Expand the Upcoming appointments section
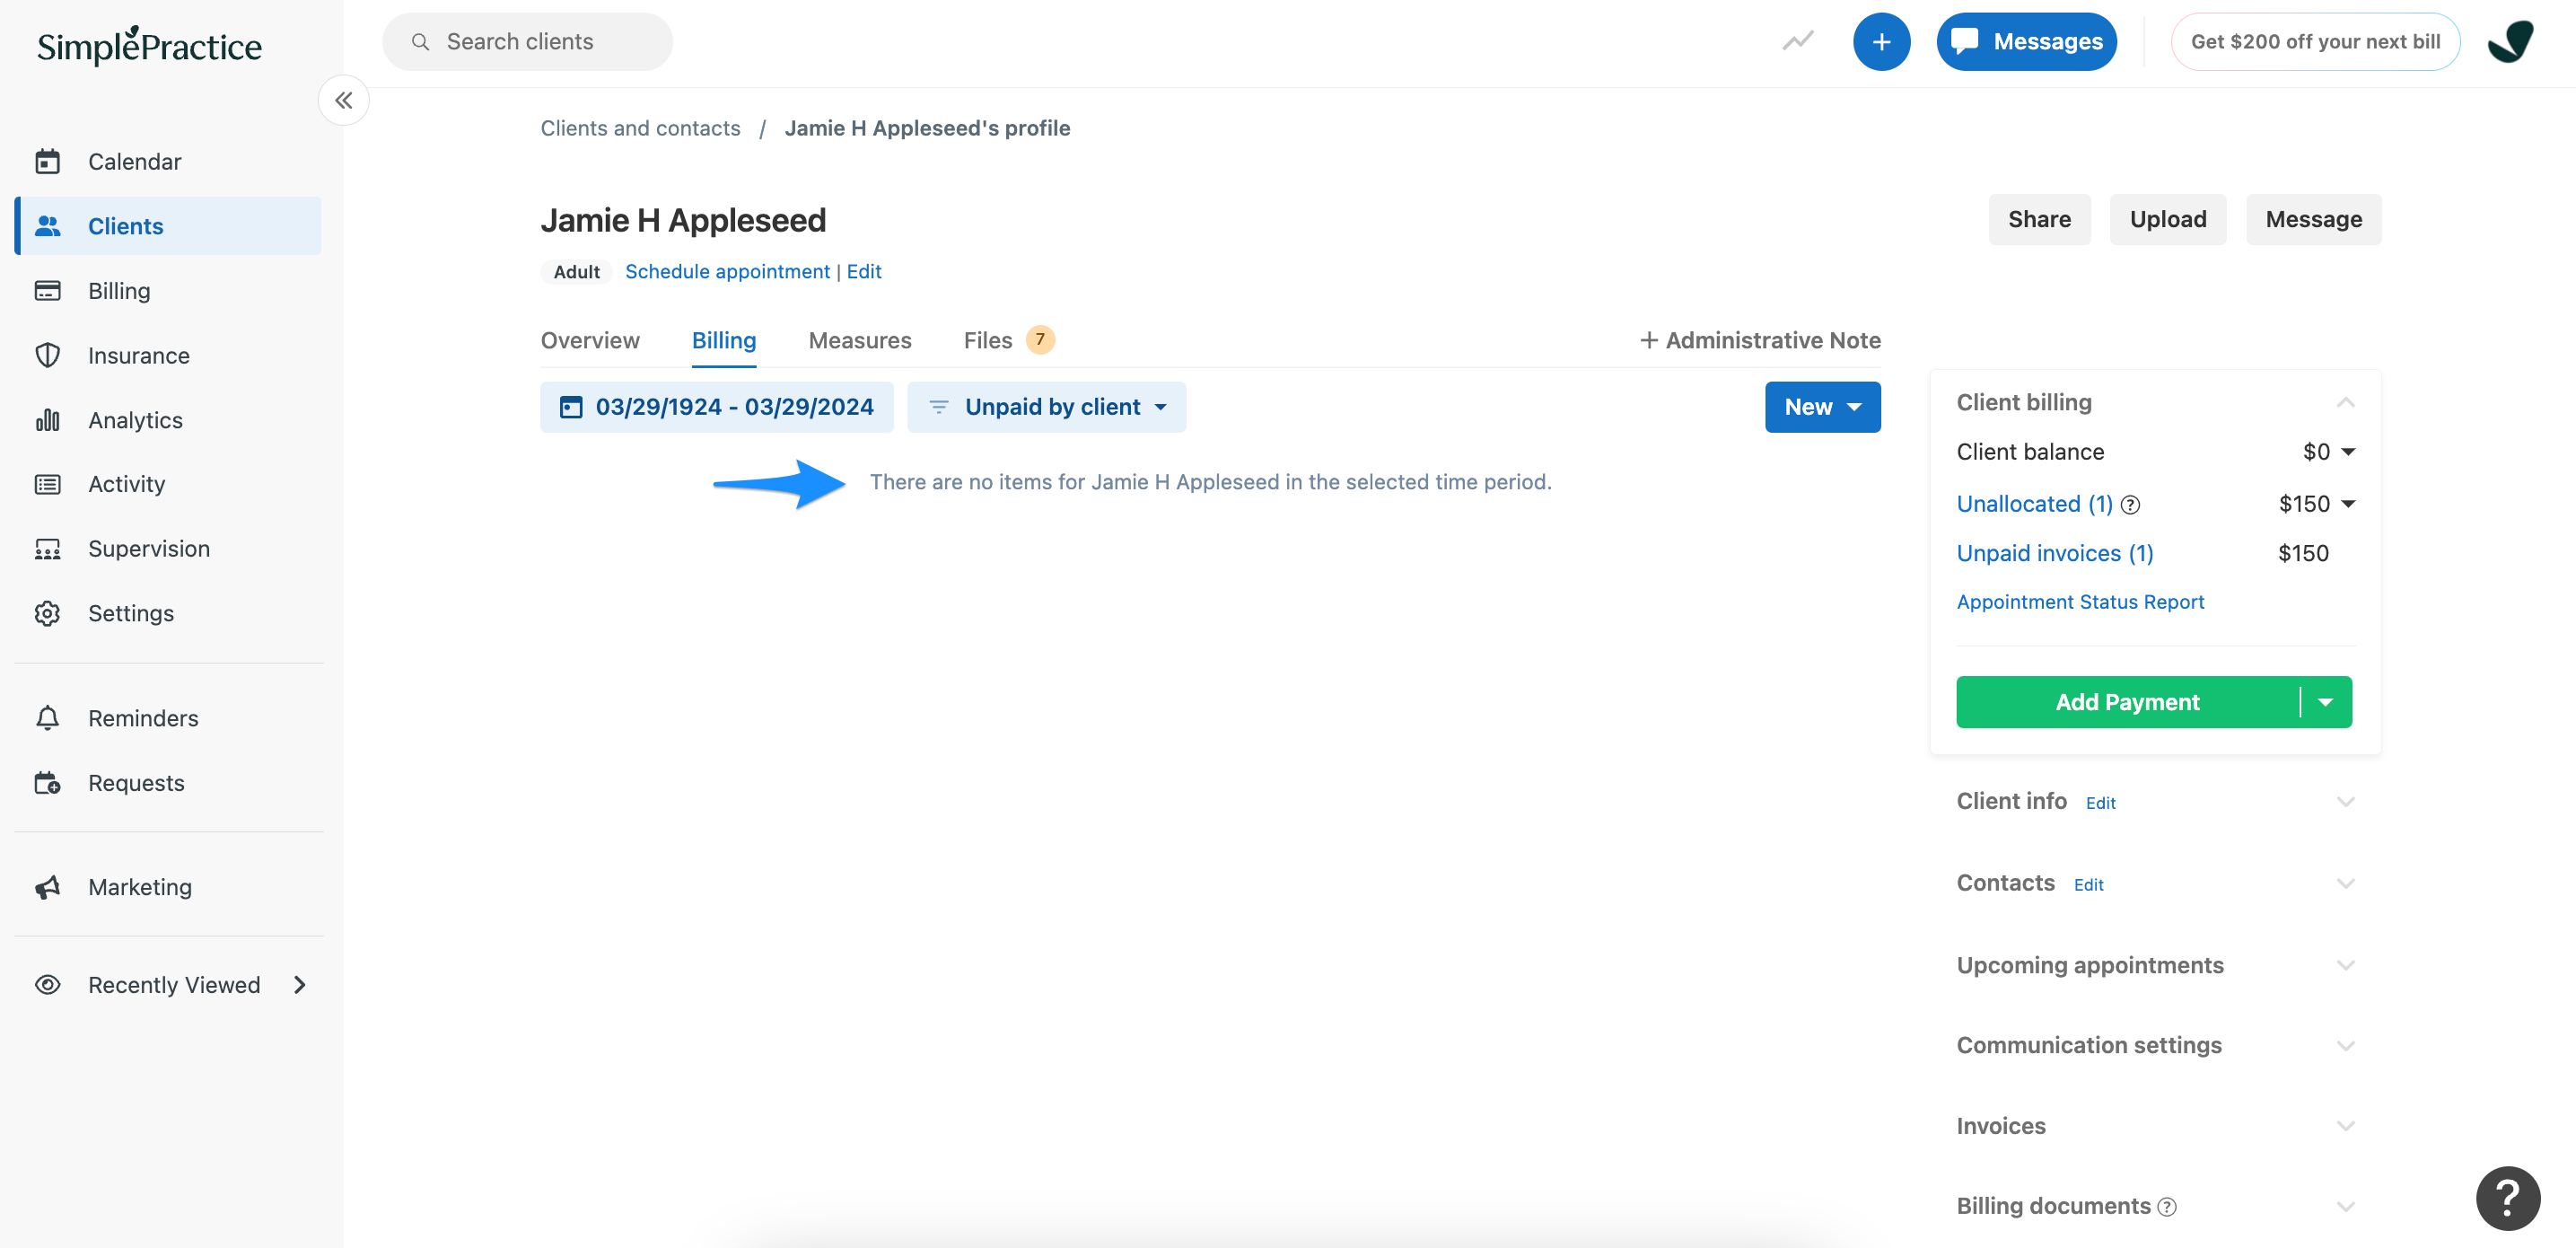 (x=2346, y=964)
